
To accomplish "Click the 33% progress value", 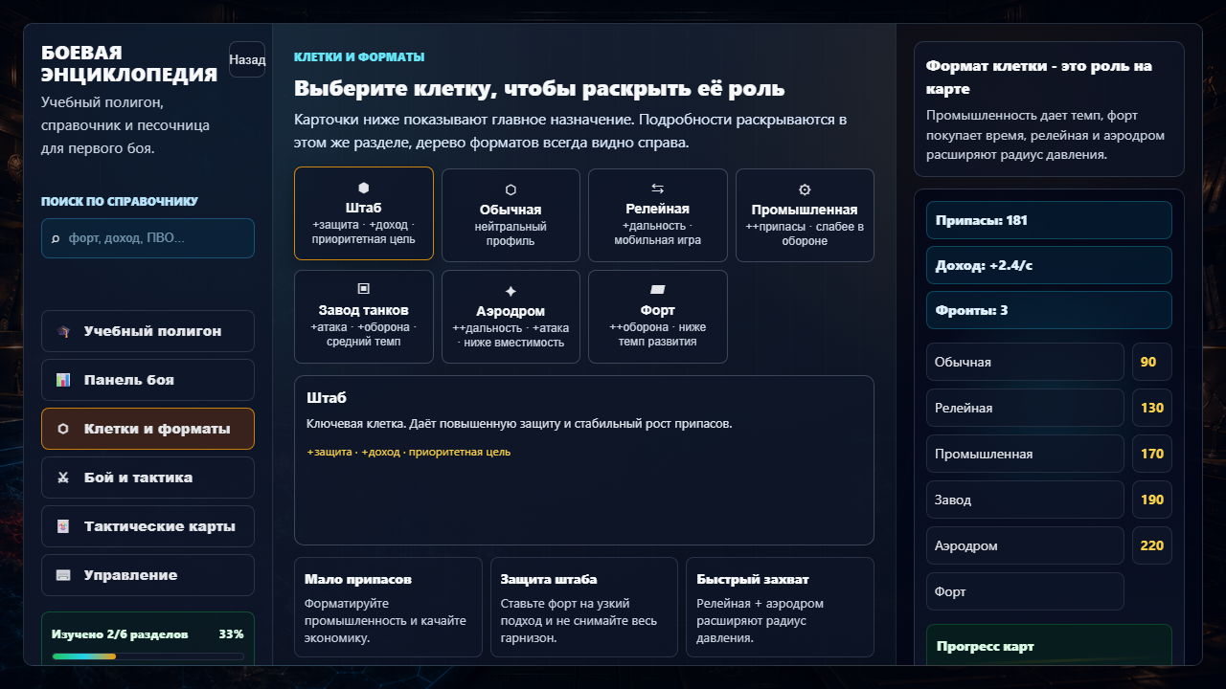I will (x=231, y=634).
